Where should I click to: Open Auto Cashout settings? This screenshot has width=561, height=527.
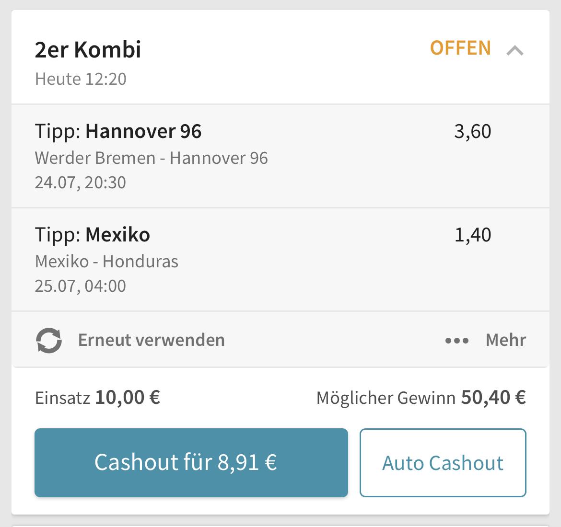click(443, 462)
